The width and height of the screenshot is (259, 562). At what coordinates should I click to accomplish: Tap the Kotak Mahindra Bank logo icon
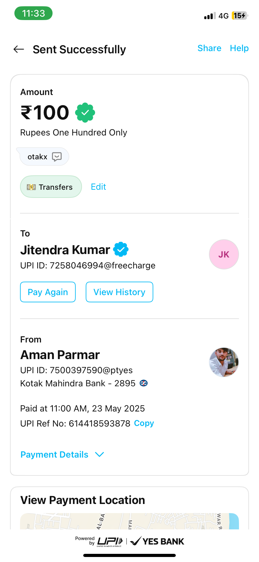144,383
